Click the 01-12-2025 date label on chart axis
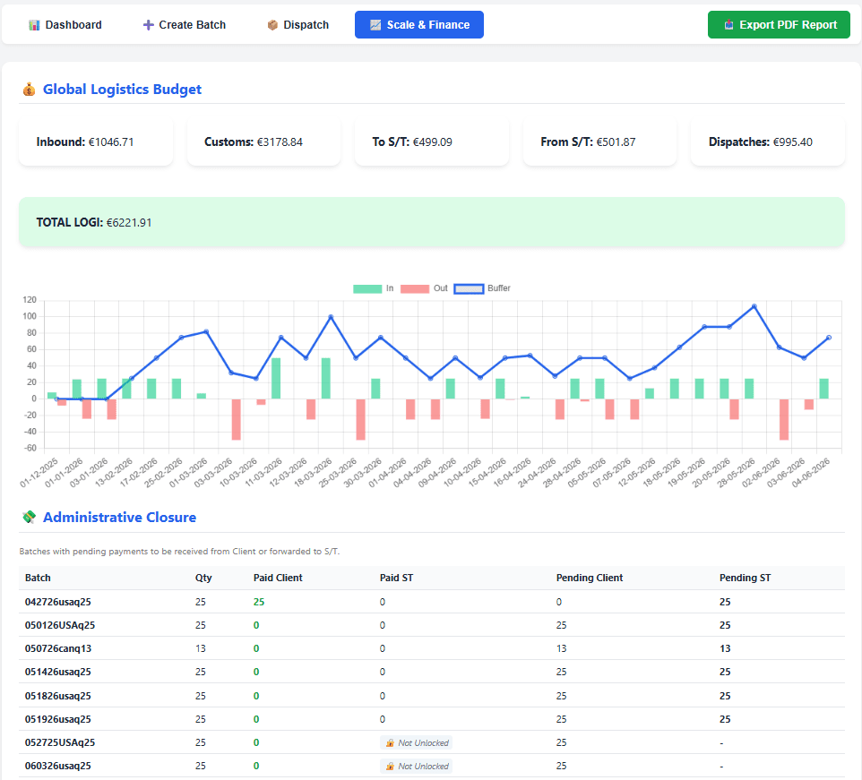The height and width of the screenshot is (780, 862). (x=39, y=473)
